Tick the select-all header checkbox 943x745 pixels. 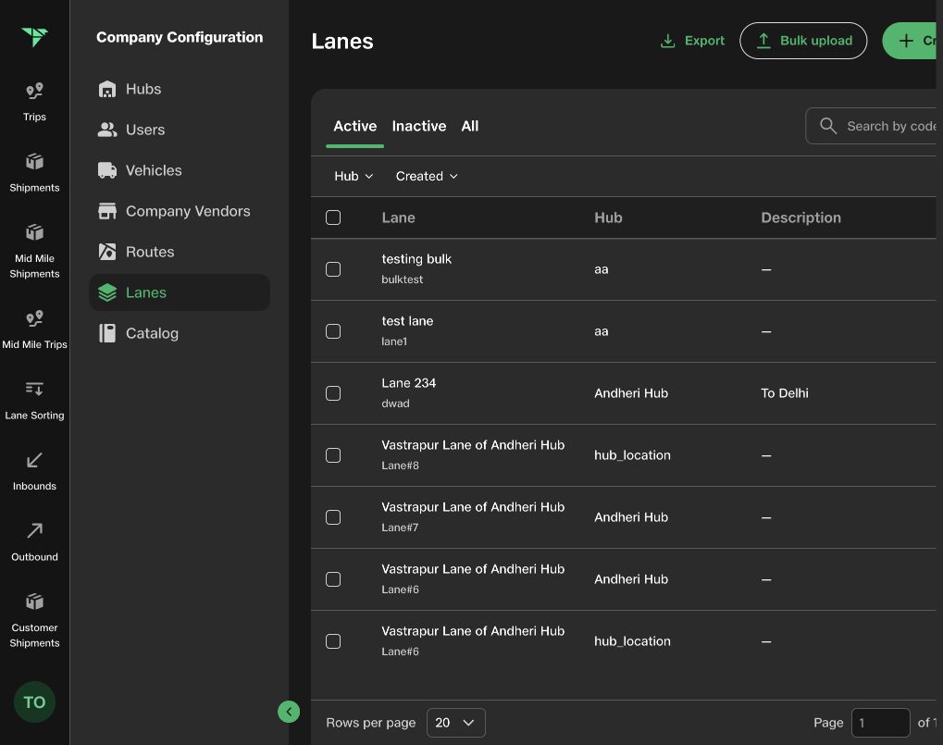click(333, 217)
